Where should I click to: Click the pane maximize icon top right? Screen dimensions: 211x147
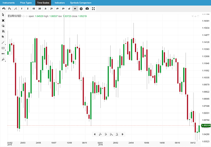point(198,16)
